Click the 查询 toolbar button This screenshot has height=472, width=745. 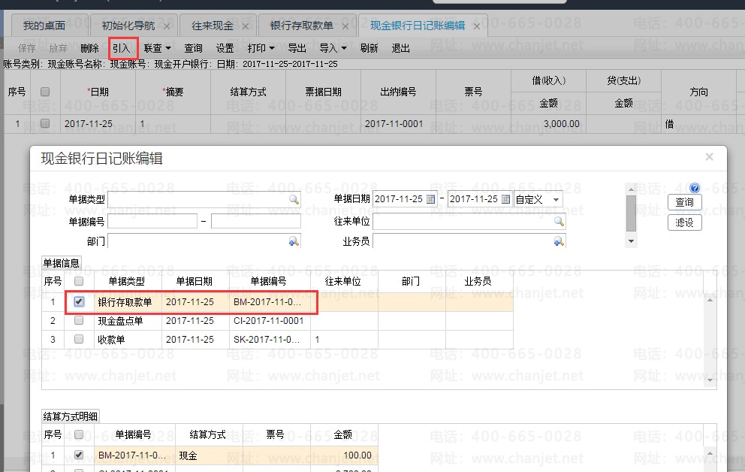193,48
